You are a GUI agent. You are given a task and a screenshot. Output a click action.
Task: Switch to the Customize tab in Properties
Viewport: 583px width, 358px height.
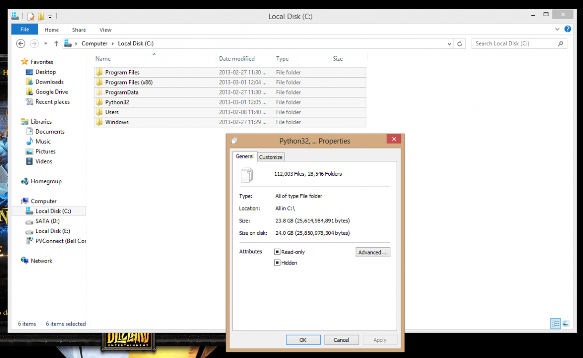[x=270, y=157]
